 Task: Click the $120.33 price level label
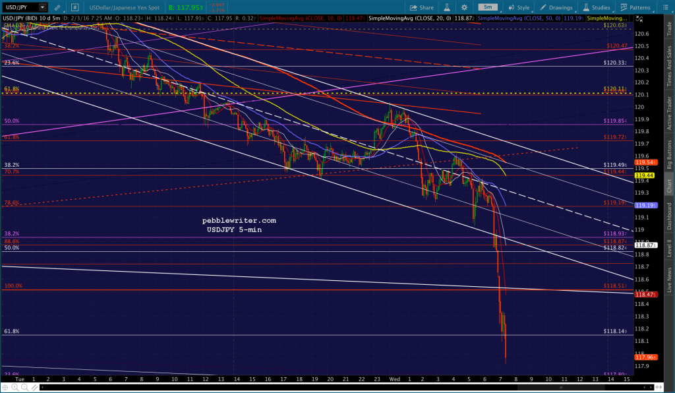tap(615, 63)
